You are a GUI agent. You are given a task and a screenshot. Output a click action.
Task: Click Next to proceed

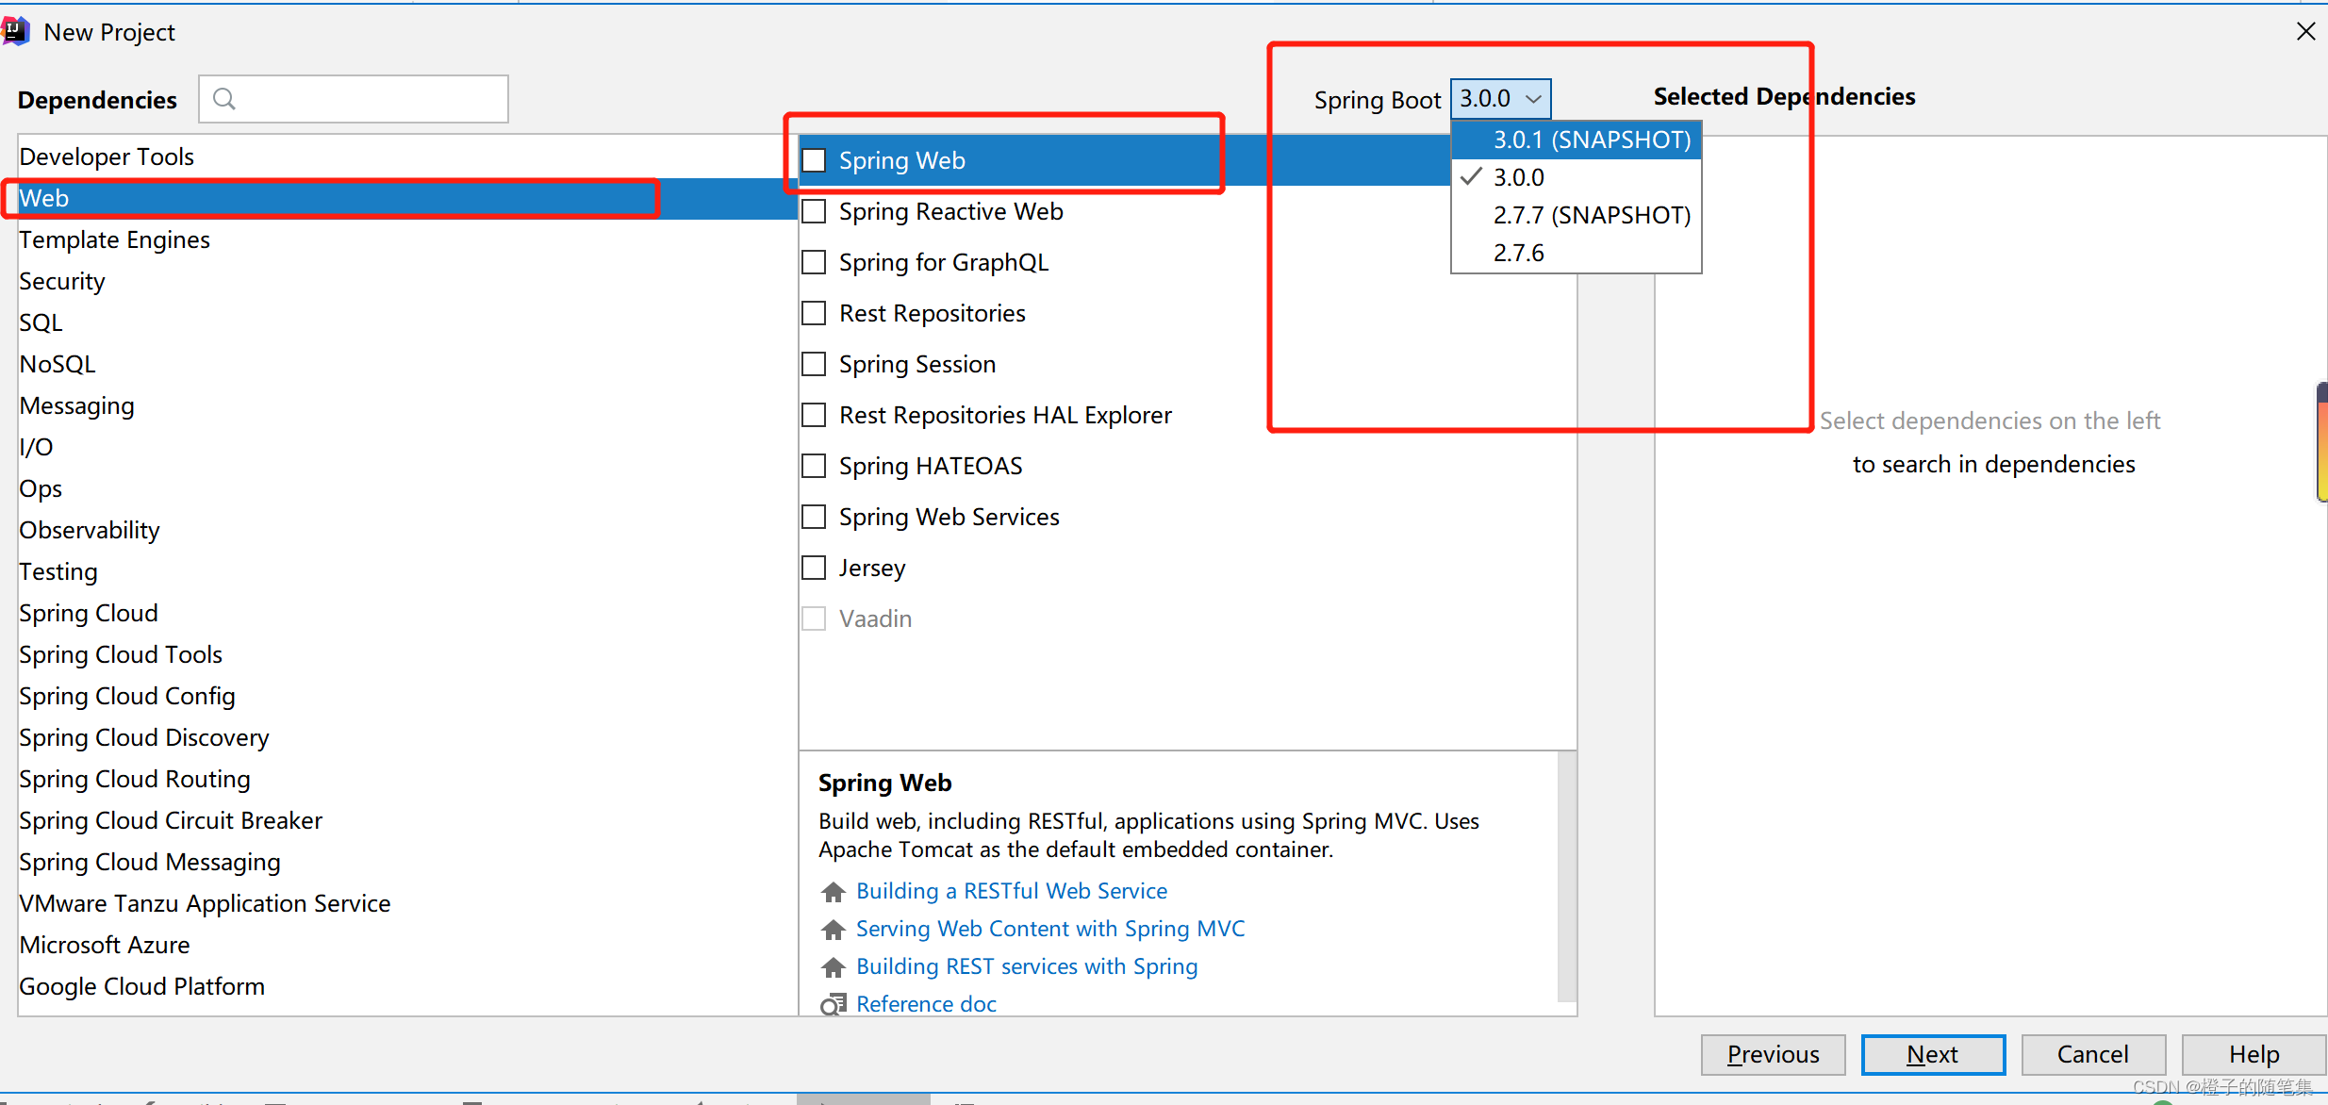coord(1932,1054)
